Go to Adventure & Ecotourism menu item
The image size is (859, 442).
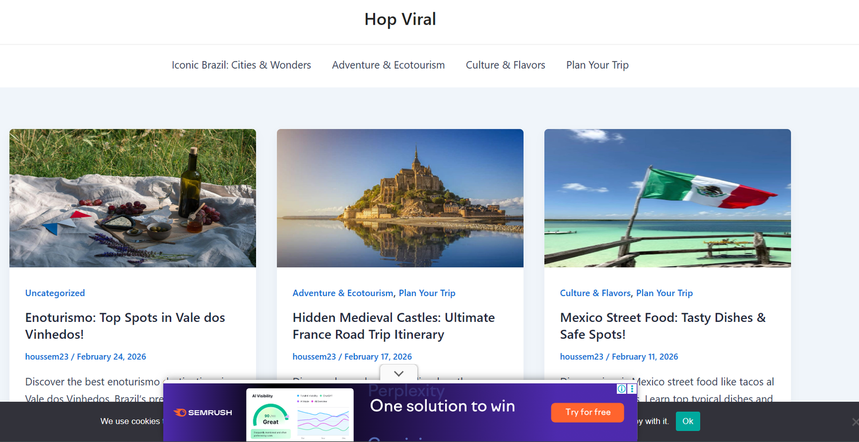click(x=388, y=65)
